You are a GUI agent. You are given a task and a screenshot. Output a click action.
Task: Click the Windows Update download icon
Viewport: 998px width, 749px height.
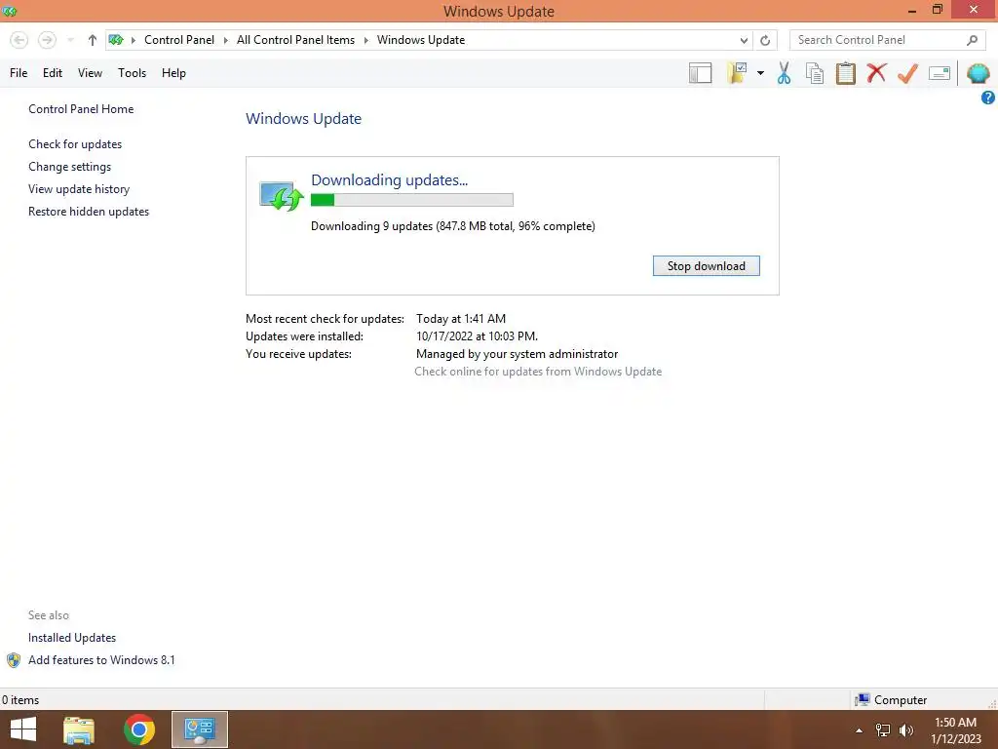pyautogui.click(x=281, y=195)
